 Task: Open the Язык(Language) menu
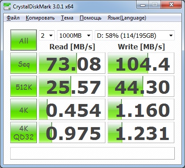(x=127, y=18)
